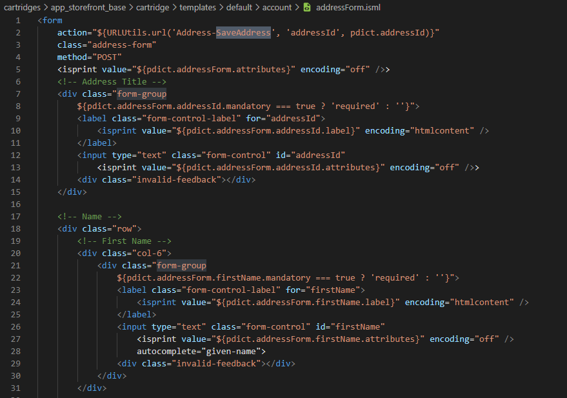Click the highlighted 'SaveAddress' word
This screenshot has height=398, width=567.
[x=243, y=32]
